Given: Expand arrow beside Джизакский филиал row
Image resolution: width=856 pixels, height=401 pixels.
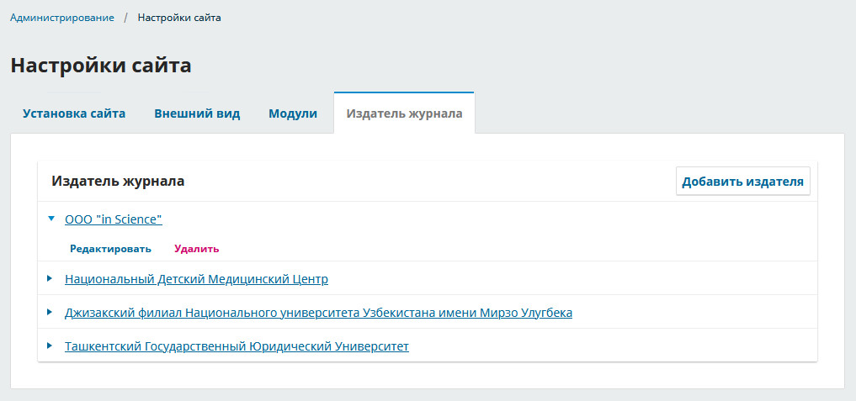Looking at the screenshot, I should (51, 312).
